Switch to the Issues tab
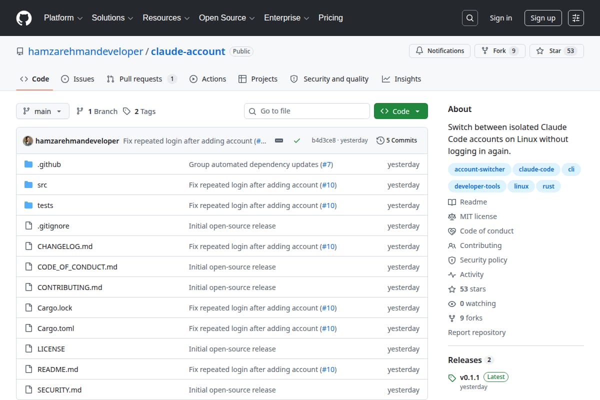The height and width of the screenshot is (400, 600). 77,79
